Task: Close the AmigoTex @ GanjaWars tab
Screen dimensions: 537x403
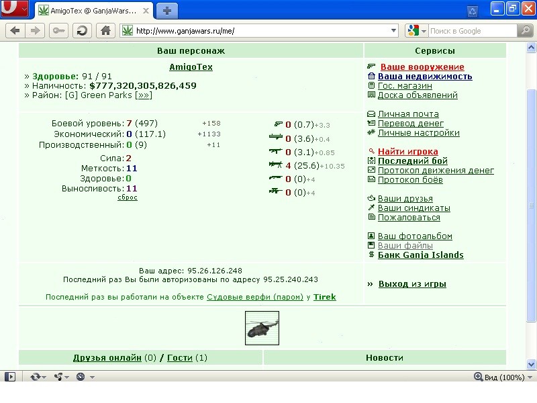Action: tap(146, 11)
